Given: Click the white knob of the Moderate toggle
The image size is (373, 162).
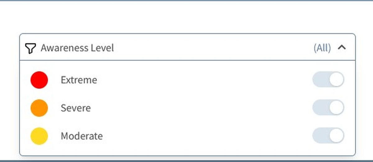Looking at the screenshot, I should tap(336, 136).
